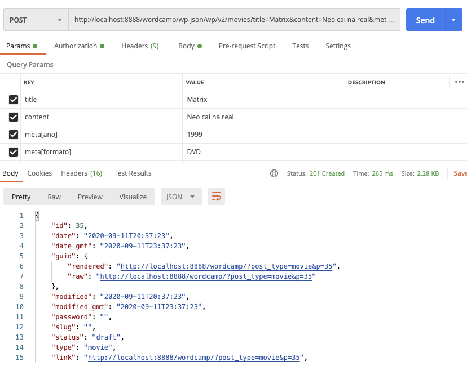467x366 pixels.
Task: Open the response Headers (16) tab
Action: (82, 173)
